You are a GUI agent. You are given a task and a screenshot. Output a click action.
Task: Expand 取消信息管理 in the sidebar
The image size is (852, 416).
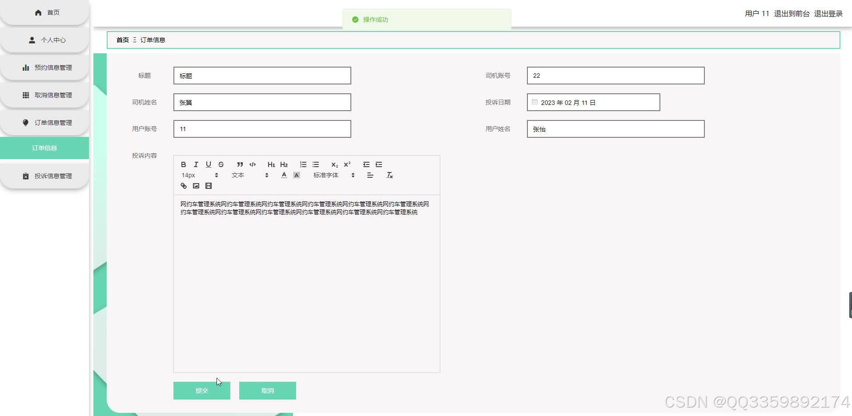tap(44, 95)
